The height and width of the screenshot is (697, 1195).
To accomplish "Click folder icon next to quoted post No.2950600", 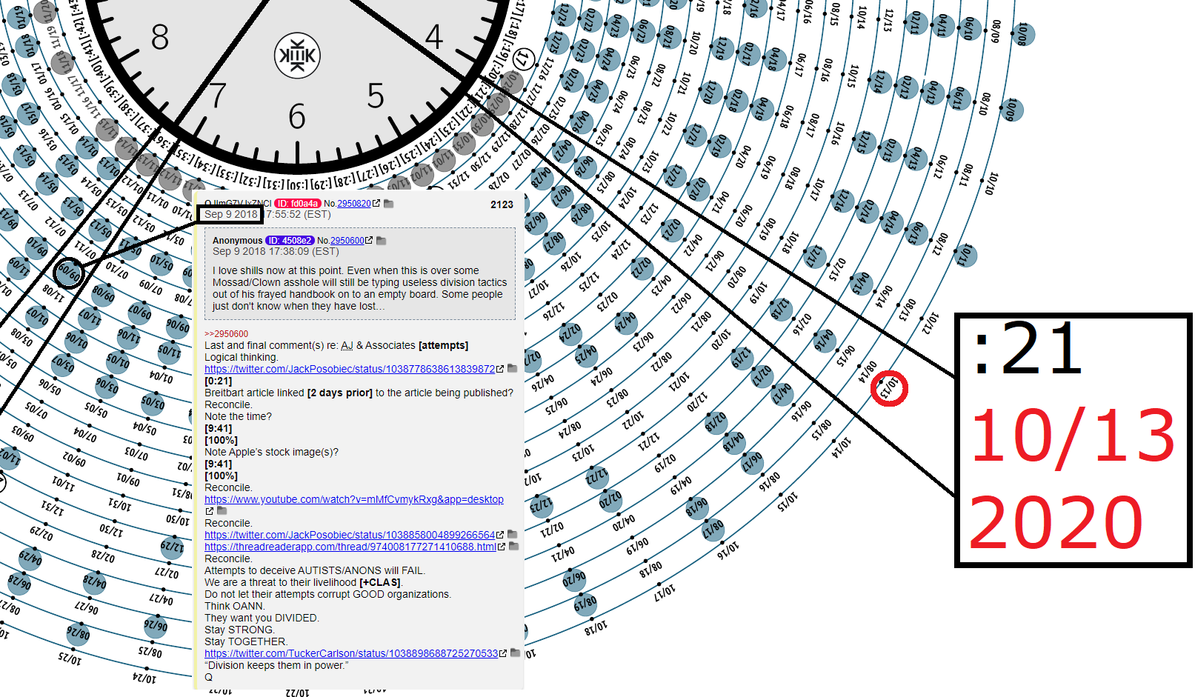I will (x=381, y=241).
